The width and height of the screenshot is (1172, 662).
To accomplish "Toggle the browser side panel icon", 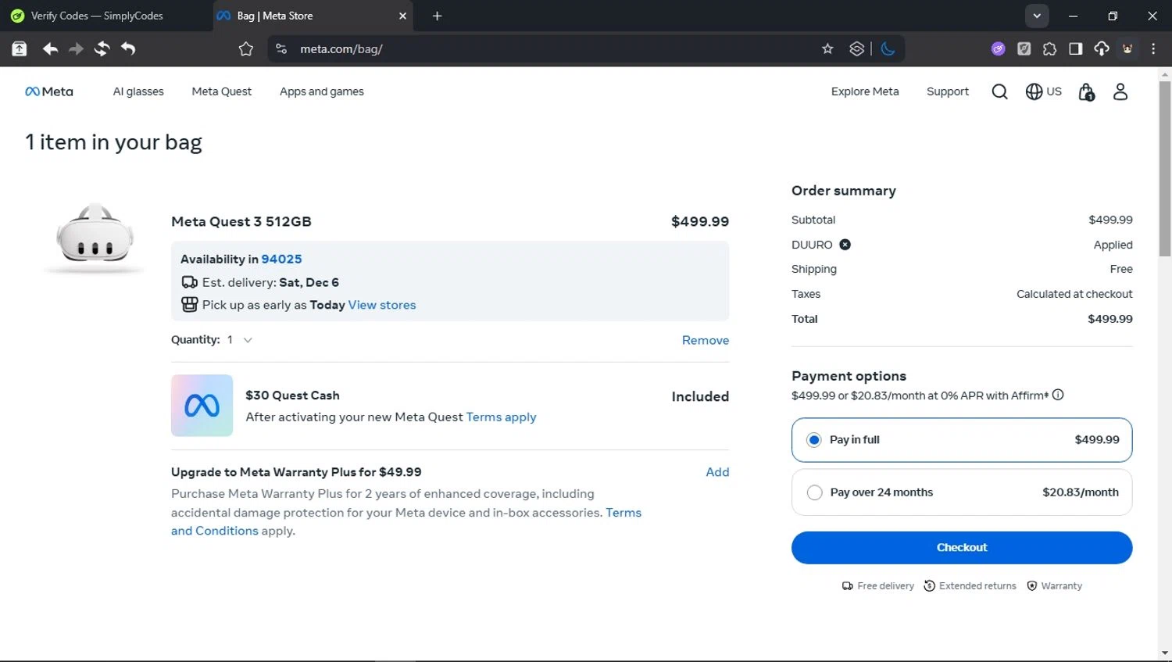I will coord(1075,48).
